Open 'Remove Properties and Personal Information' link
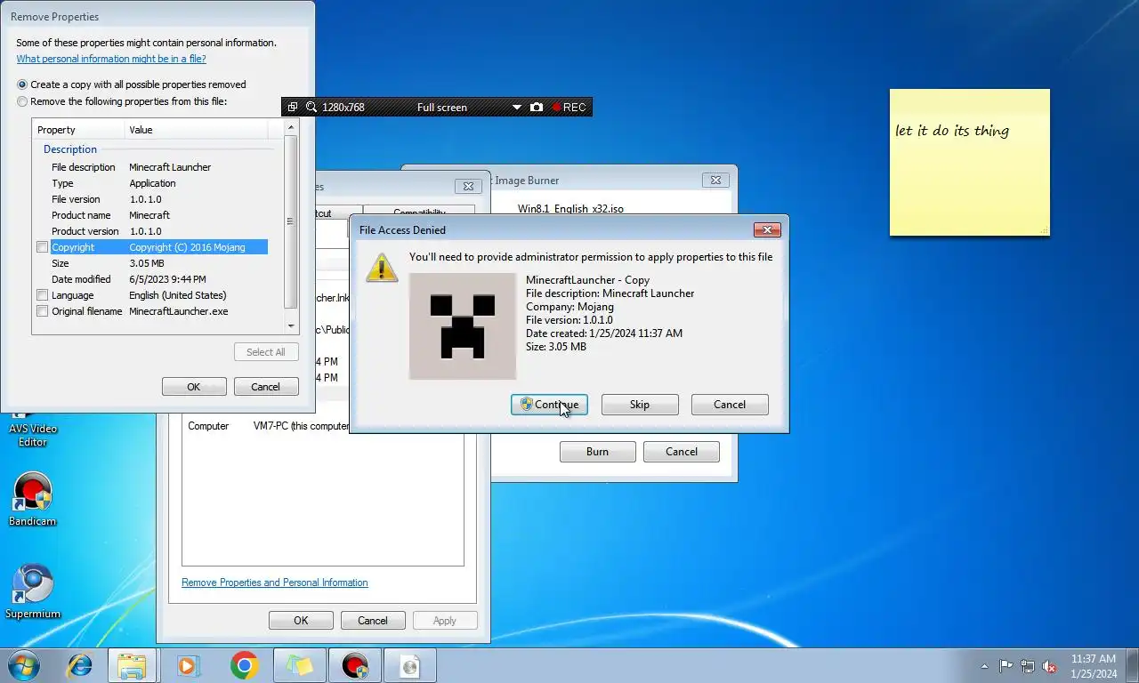Image resolution: width=1139 pixels, height=683 pixels. 275,583
